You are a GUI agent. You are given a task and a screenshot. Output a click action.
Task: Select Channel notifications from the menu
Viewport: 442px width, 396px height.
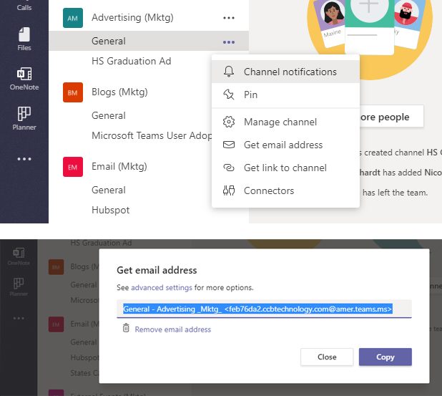coord(285,72)
